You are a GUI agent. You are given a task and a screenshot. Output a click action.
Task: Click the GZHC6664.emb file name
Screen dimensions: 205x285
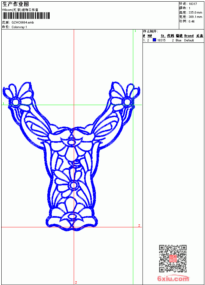point(23,23)
